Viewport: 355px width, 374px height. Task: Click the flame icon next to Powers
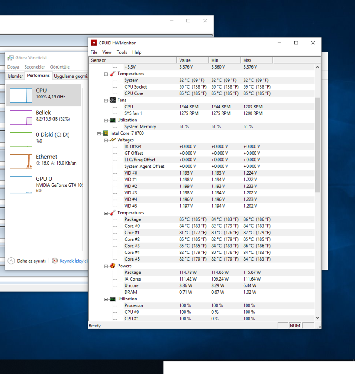(112, 266)
